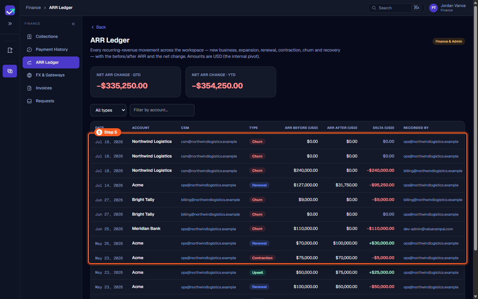Image resolution: width=478 pixels, height=299 pixels.
Task: Click the Invoices document icon
Action: pos(29,88)
